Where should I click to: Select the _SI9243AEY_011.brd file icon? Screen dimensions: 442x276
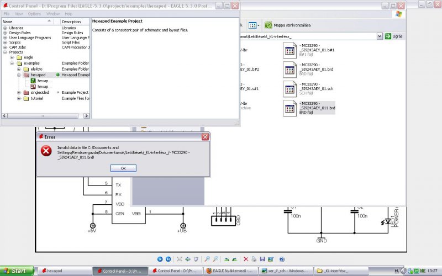[290, 108]
